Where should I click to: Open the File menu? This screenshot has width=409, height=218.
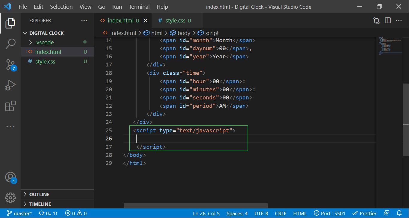click(x=23, y=7)
